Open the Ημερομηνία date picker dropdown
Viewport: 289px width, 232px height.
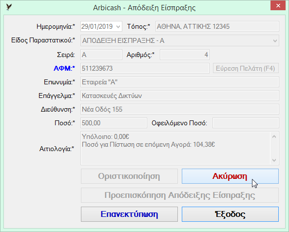[x=118, y=26]
